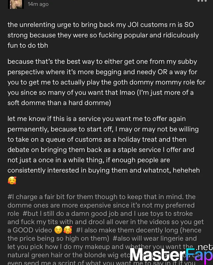Open the three-dot post options menu
The height and width of the screenshot is (265, 213).
202,1
